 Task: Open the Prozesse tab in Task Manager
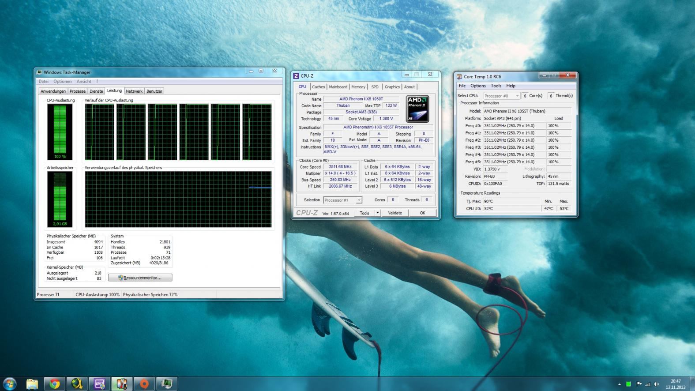(78, 91)
